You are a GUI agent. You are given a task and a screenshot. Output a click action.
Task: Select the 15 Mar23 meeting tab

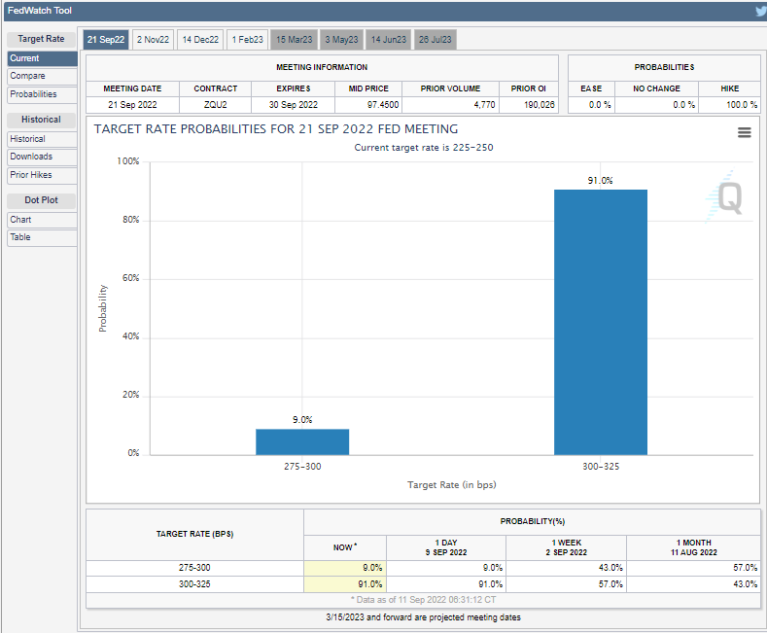pyautogui.click(x=294, y=40)
